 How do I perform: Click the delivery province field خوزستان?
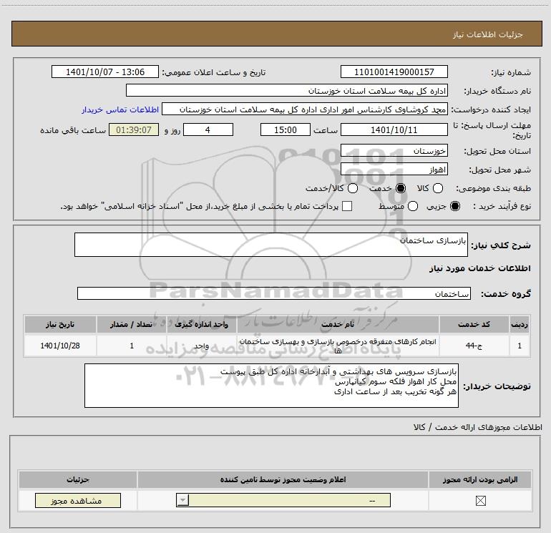(x=394, y=150)
